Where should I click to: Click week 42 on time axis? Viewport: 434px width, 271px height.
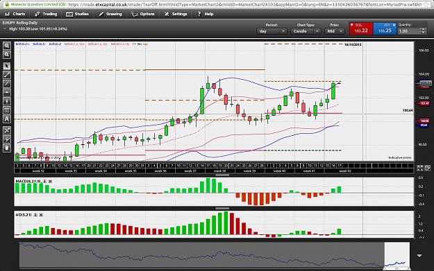(x=345, y=171)
